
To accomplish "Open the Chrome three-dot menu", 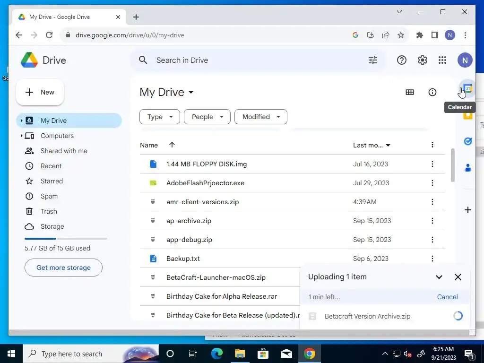I will coord(465,35).
